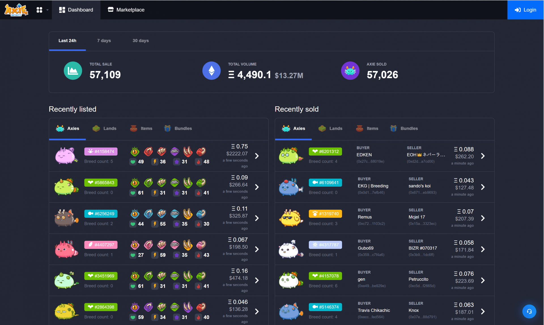Select Lands tab under Recently sold

[330, 128]
